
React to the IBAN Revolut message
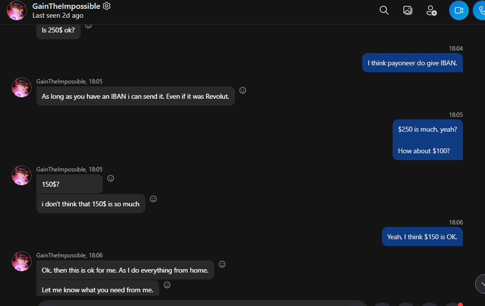click(x=243, y=90)
